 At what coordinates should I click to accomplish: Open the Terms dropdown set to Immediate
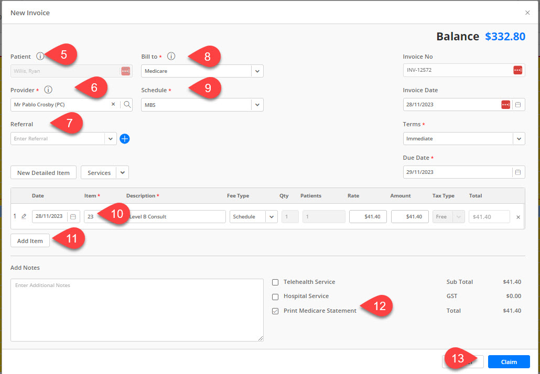pyautogui.click(x=519, y=139)
